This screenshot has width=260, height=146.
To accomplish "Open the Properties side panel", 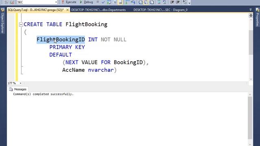I will pyautogui.click(x=257, y=17).
